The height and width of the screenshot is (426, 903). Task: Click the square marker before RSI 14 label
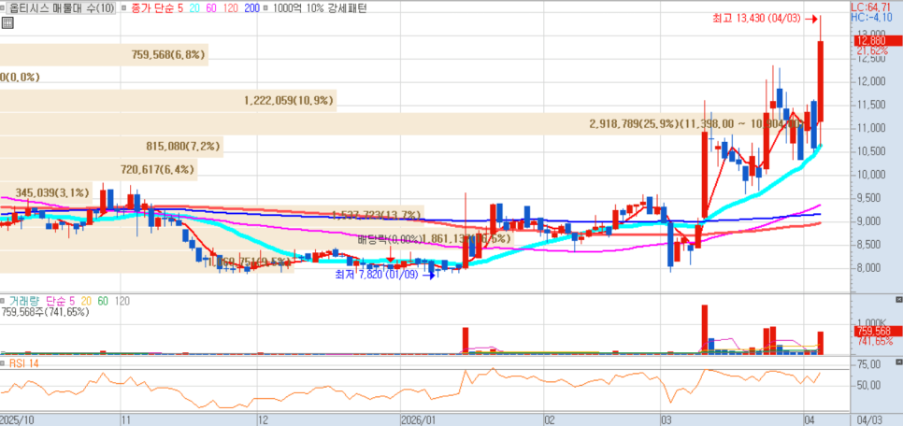tap(3, 362)
